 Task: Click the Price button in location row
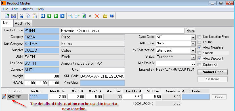click(219, 97)
